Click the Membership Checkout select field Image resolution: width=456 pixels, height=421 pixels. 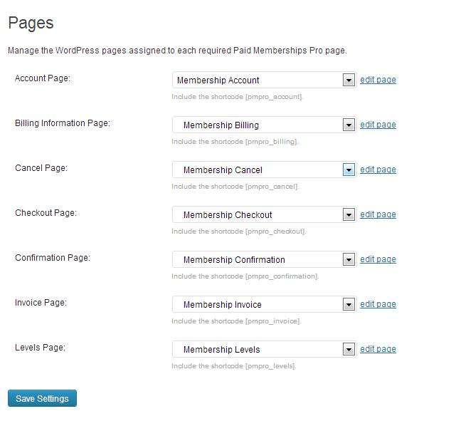264,214
